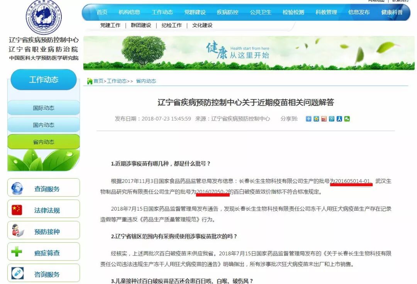
Task: Click the operator icon beside 预防接种
Action: pos(17,231)
